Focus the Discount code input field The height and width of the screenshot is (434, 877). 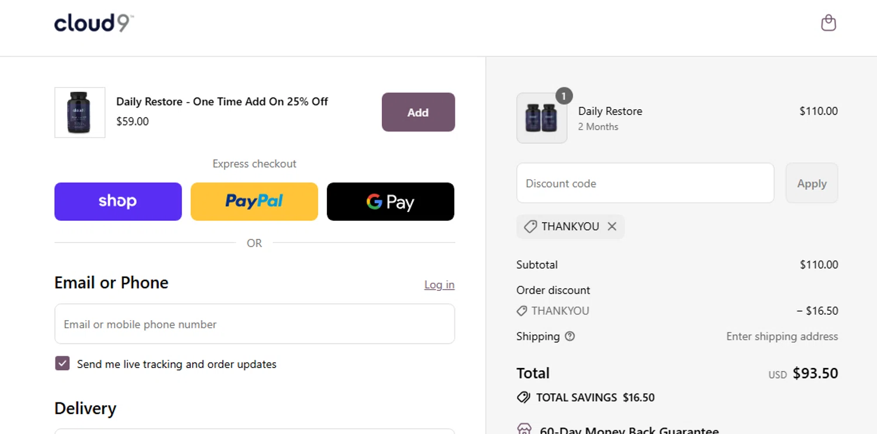tap(645, 183)
